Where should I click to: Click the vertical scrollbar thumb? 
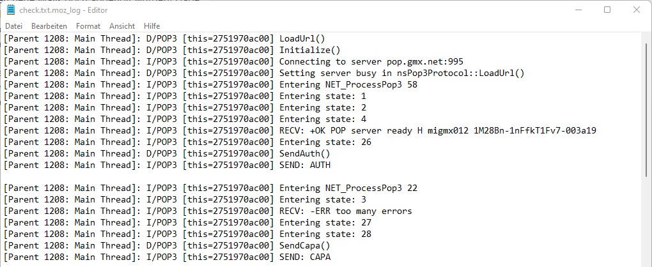(x=647, y=109)
